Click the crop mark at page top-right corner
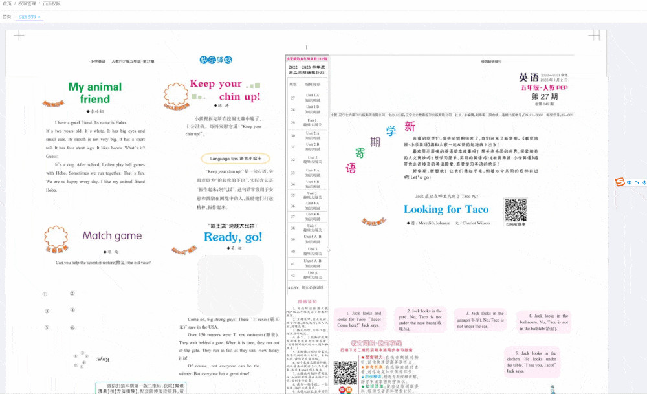 pyautogui.click(x=594, y=36)
